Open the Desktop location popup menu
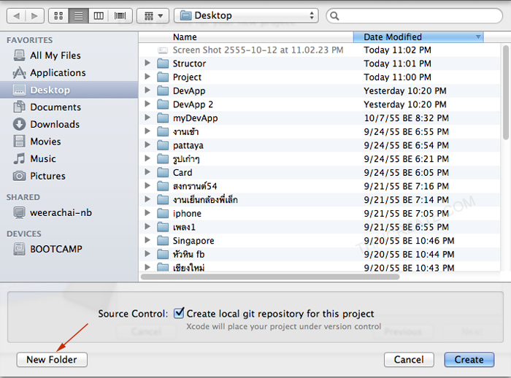This screenshot has height=378, width=511. [x=246, y=15]
